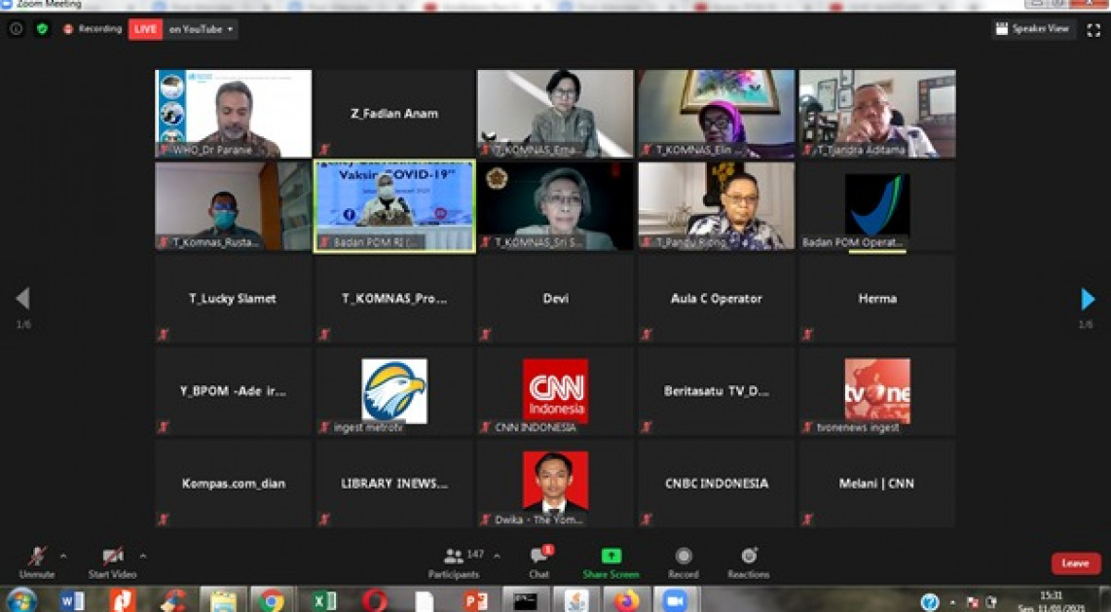Go to next page of participants
The width and height of the screenshot is (1111, 612).
1088,299
